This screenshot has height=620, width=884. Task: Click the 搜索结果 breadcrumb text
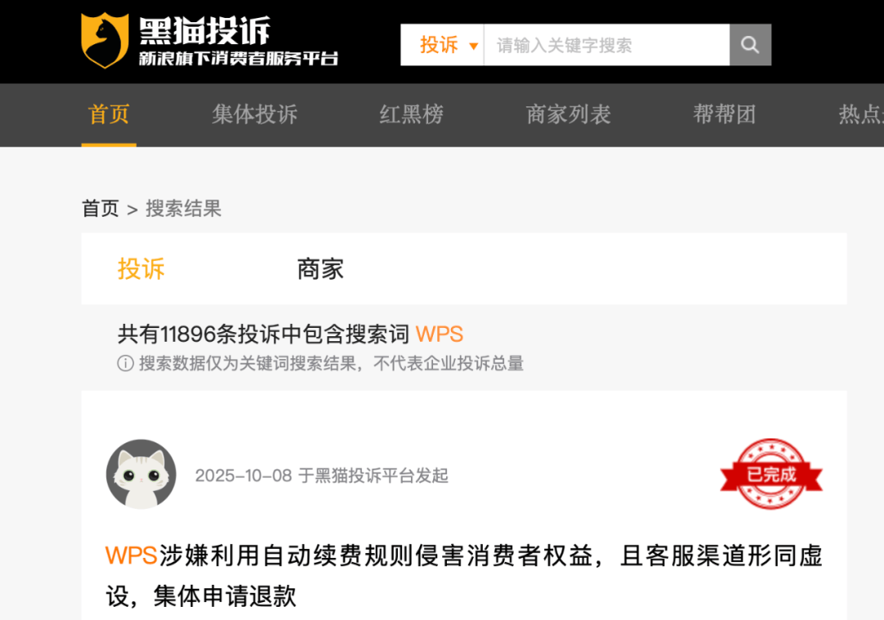click(x=183, y=209)
